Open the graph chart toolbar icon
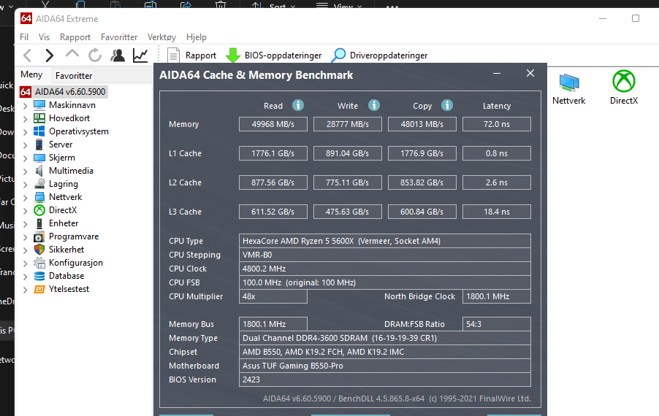This screenshot has width=659, height=416. [140, 55]
